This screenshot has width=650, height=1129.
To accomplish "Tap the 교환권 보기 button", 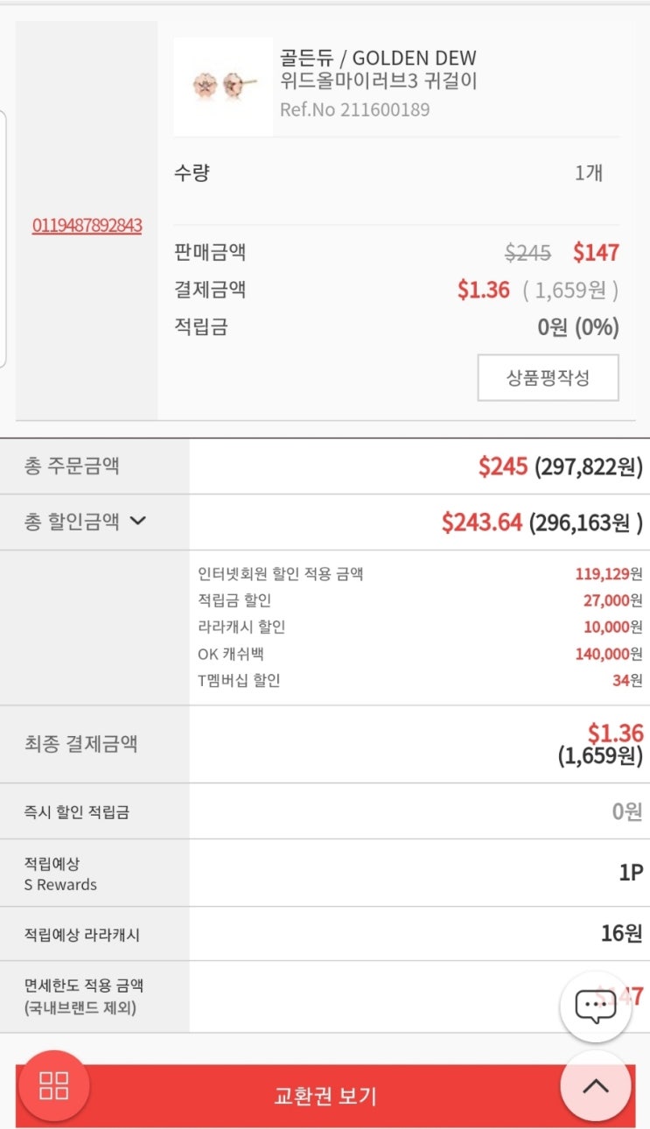I will pos(325,1096).
